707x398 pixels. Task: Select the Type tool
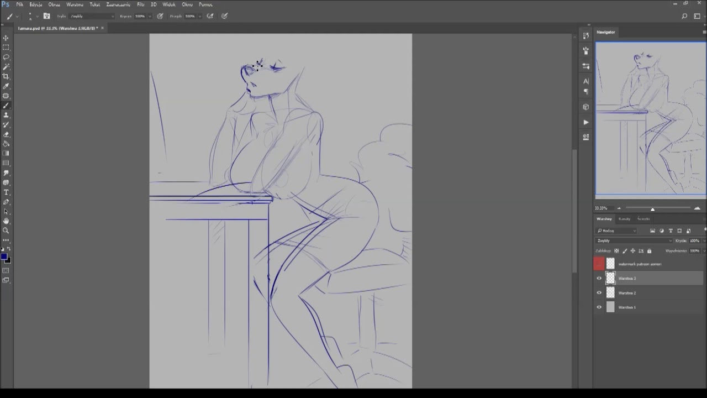tap(6, 192)
